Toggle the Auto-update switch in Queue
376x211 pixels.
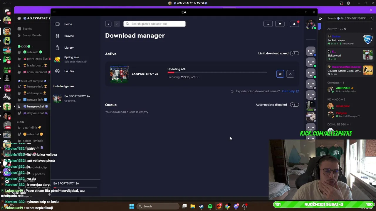[294, 105]
